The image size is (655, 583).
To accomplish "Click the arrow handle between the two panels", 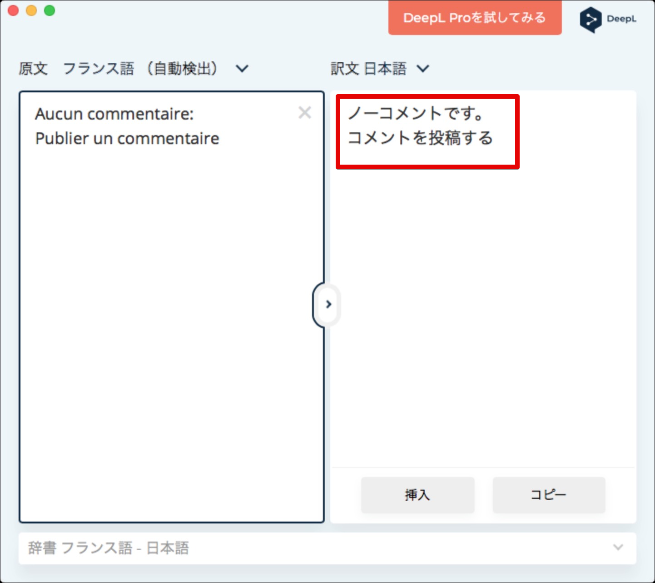I will pyautogui.click(x=328, y=304).
